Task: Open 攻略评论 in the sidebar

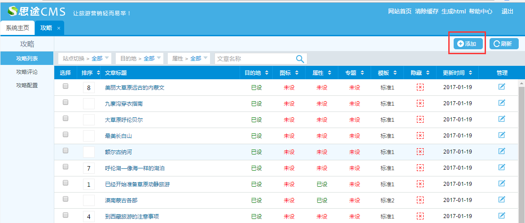Action: (x=27, y=72)
